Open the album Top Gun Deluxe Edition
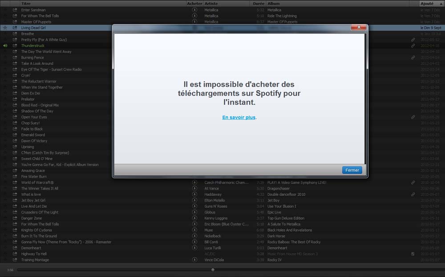Image resolution: width=445 pixels, height=277 pixels. coord(286,218)
